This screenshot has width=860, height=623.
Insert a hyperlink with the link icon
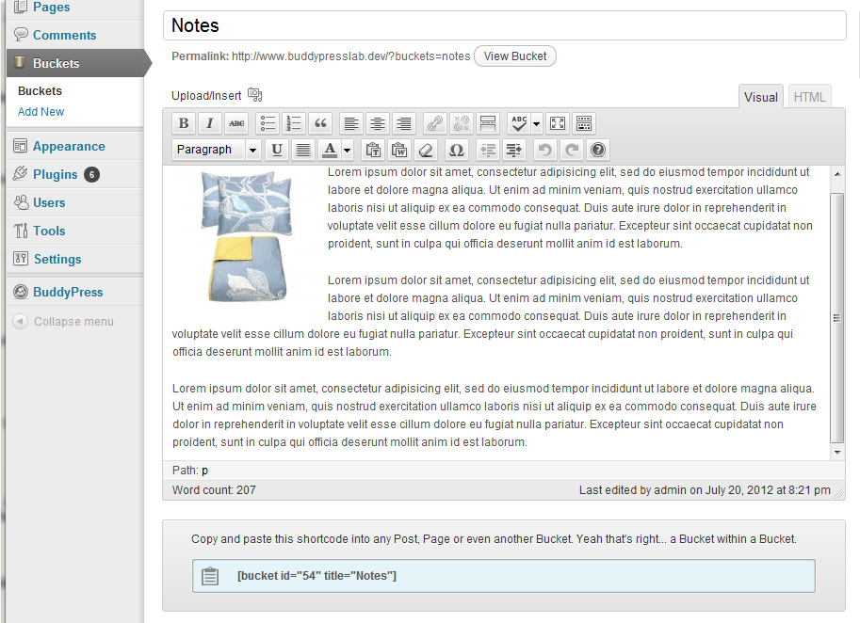[x=435, y=123]
